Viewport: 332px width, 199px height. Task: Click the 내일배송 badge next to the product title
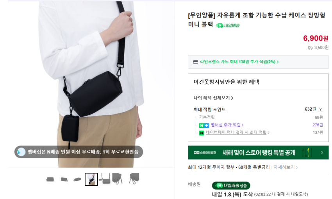[x=228, y=25]
